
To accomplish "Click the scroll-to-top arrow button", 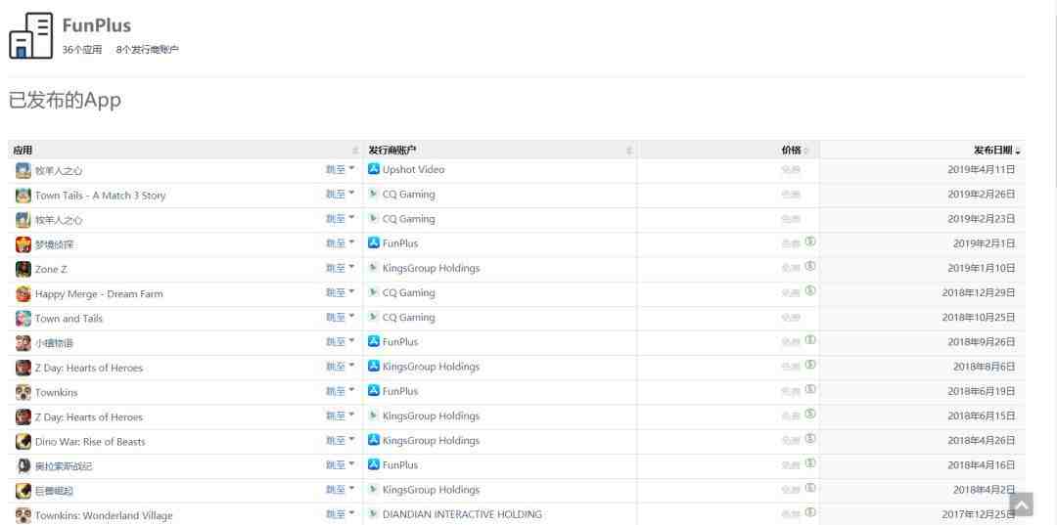I will click(1021, 504).
